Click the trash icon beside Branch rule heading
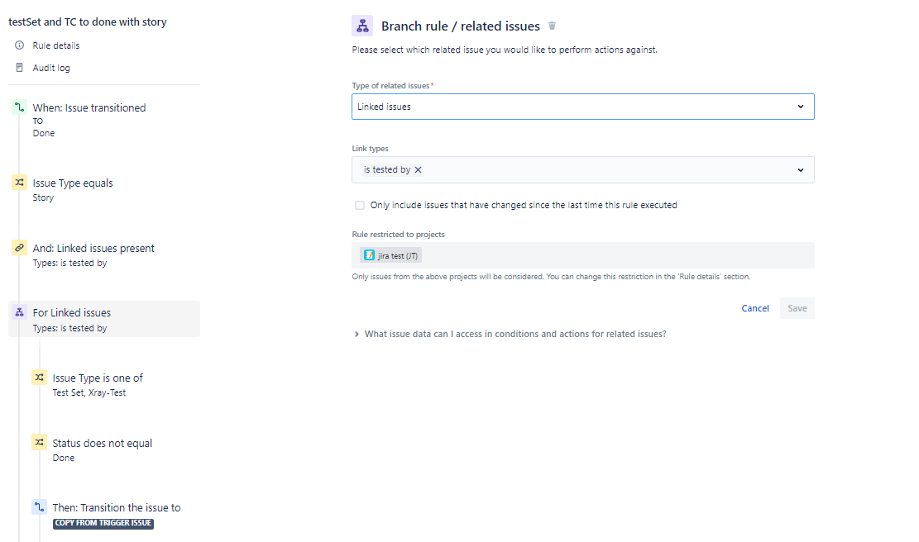919x542 pixels. [x=552, y=26]
